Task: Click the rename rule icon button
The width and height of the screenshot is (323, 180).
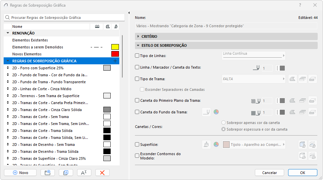Action: pyautogui.click(x=84, y=173)
